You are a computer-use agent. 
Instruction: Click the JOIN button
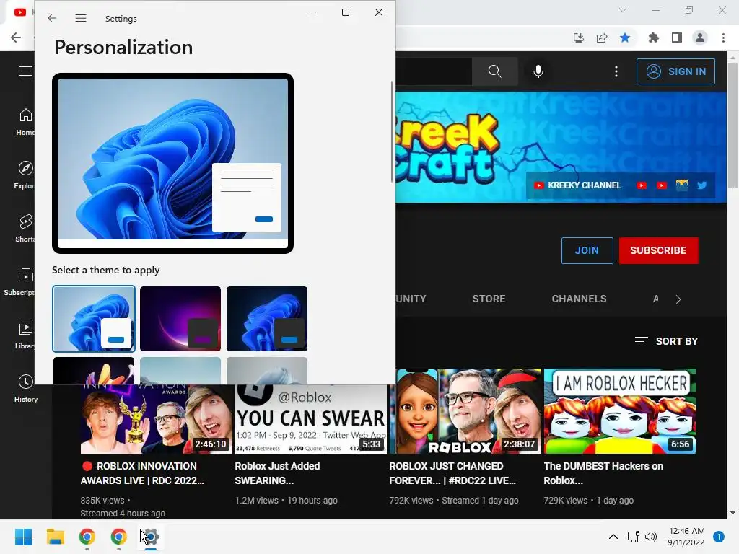(x=587, y=250)
